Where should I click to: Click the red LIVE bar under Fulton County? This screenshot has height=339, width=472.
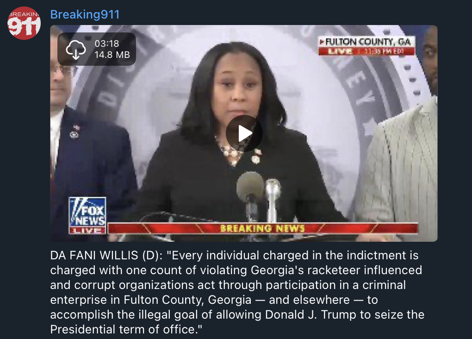pos(366,51)
